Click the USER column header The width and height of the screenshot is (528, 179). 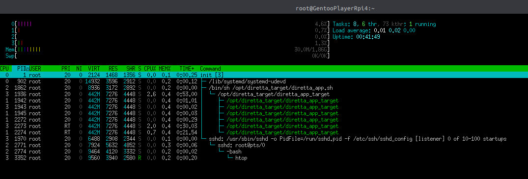[x=35, y=68]
